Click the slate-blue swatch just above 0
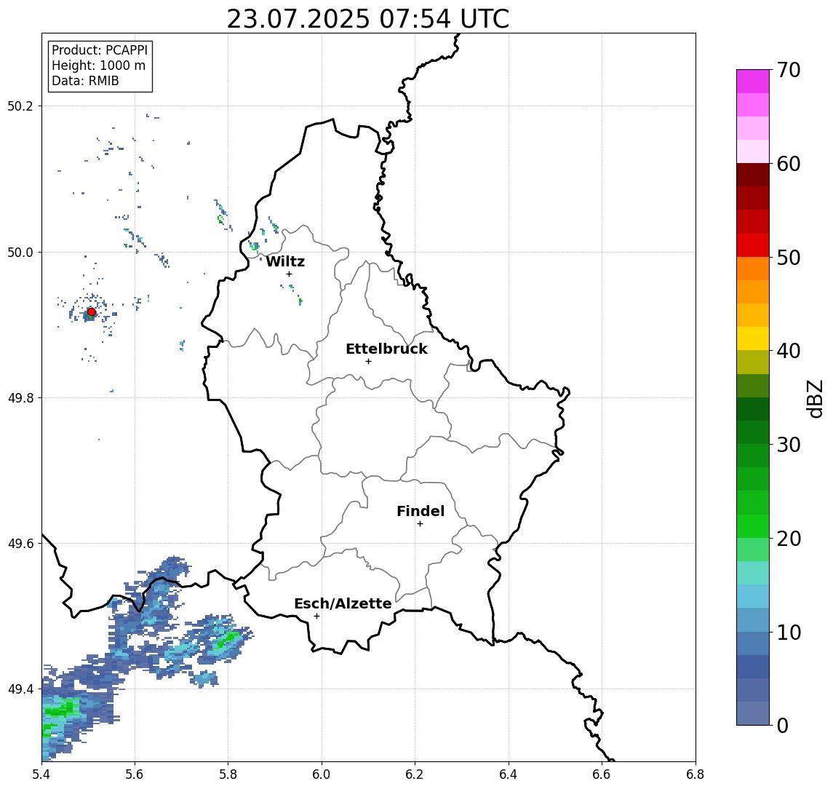Viewport: 833px width, 789px height. tap(753, 713)
